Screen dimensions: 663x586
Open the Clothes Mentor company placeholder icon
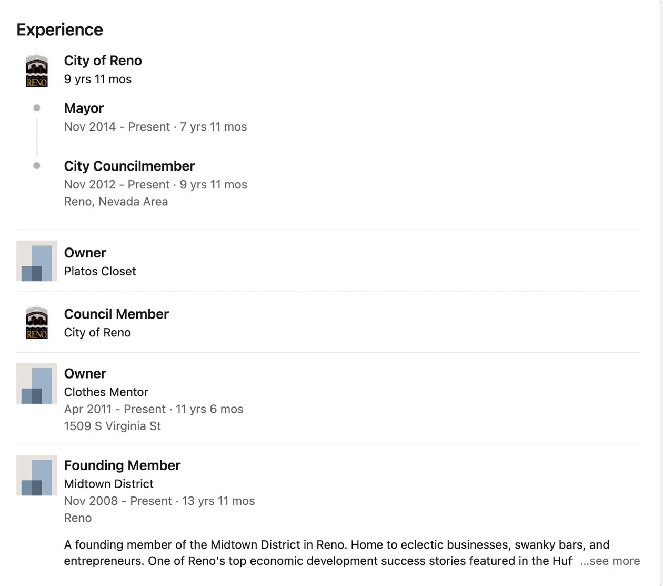37,383
